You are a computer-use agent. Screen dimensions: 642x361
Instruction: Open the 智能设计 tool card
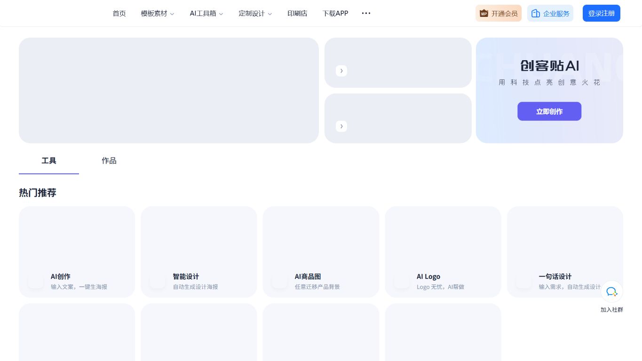[x=199, y=252]
